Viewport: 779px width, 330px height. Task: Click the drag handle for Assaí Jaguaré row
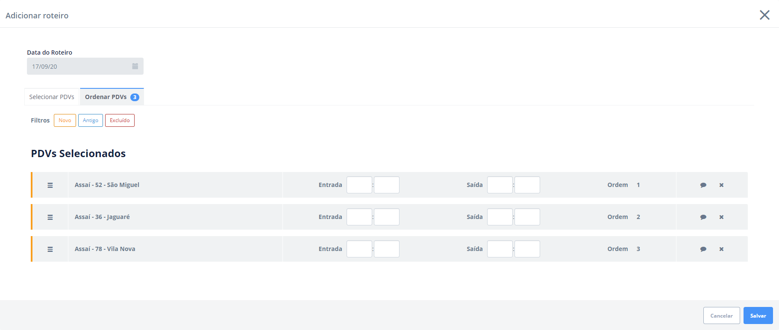[x=50, y=217]
